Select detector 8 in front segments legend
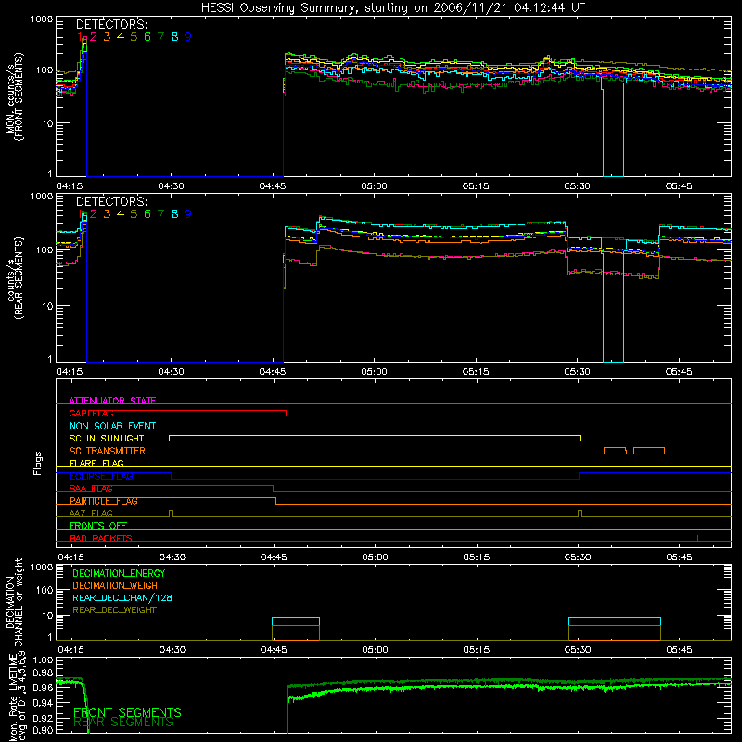This screenshot has width=742, height=742. pos(174,37)
